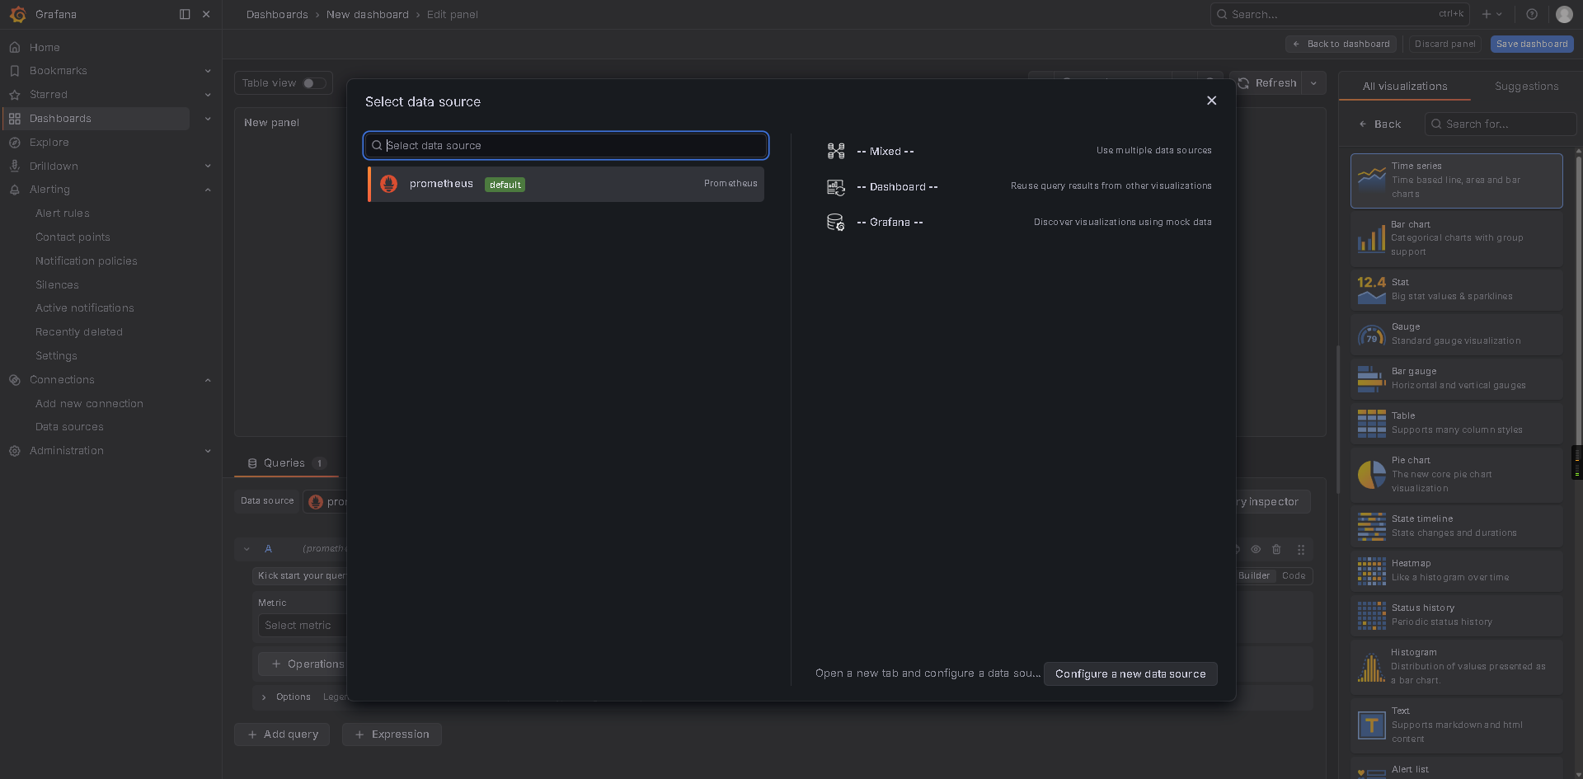The height and width of the screenshot is (779, 1583).
Task: Open the New (+) menu dropdown
Action: tap(1492, 14)
